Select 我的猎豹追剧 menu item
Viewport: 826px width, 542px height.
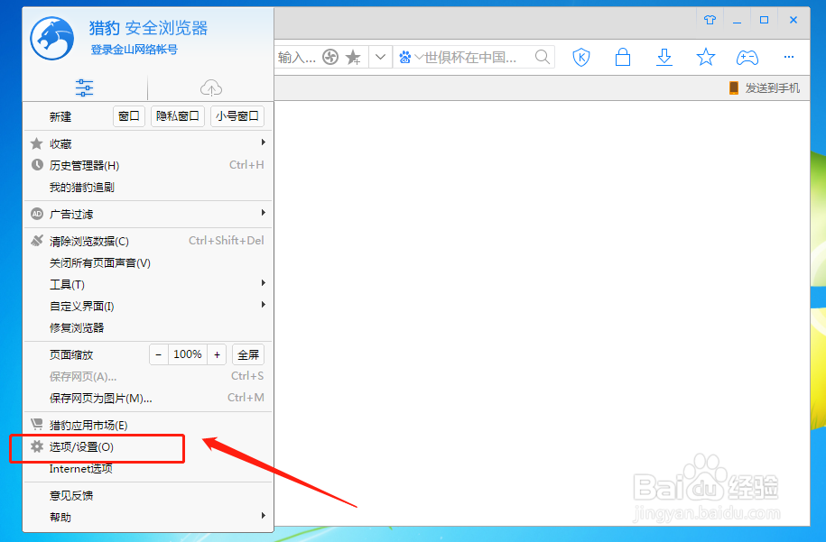pyautogui.click(x=148, y=187)
